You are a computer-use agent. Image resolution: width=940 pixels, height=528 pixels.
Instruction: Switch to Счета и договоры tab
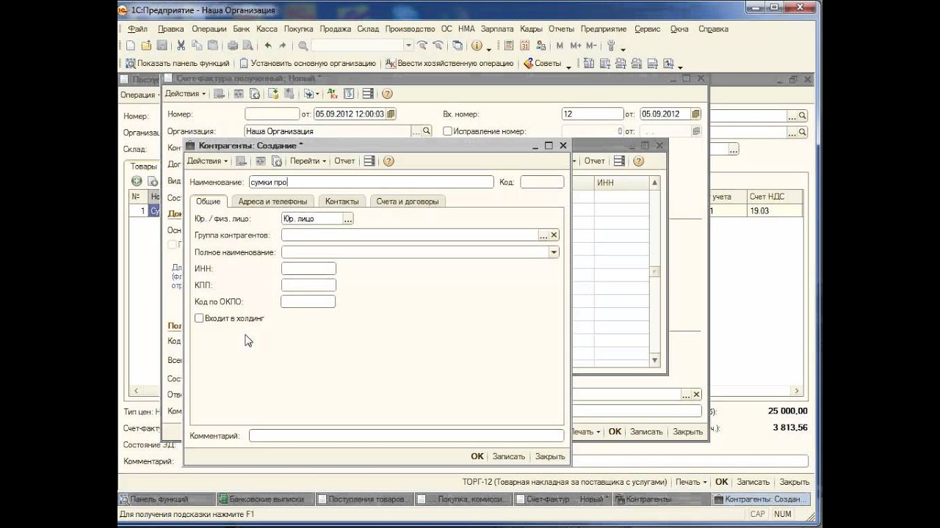[x=408, y=201]
